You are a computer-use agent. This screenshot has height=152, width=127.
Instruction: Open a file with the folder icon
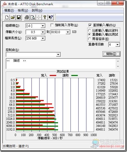tap(13, 17)
